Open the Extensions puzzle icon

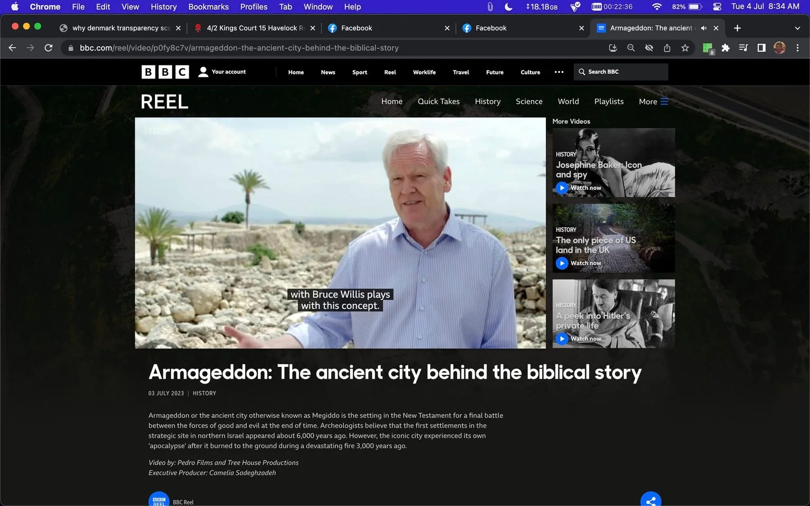726,48
